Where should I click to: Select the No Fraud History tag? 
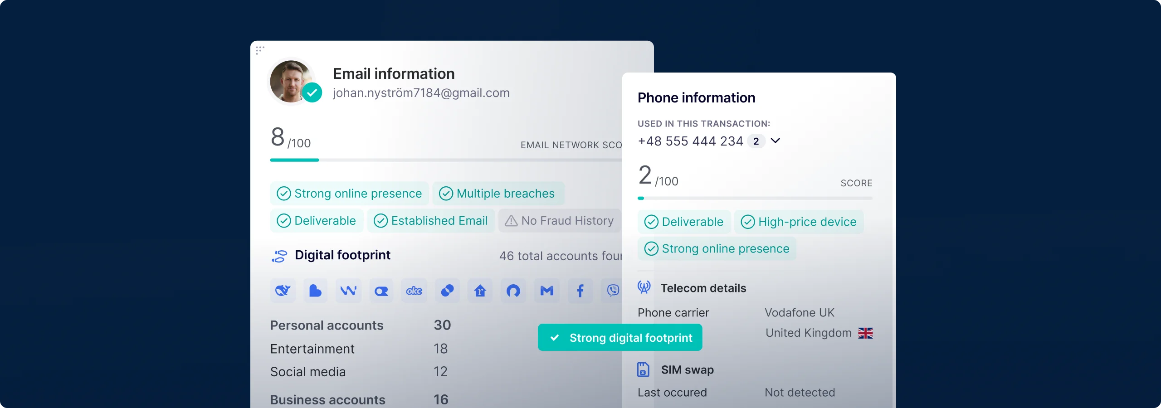[x=560, y=221]
